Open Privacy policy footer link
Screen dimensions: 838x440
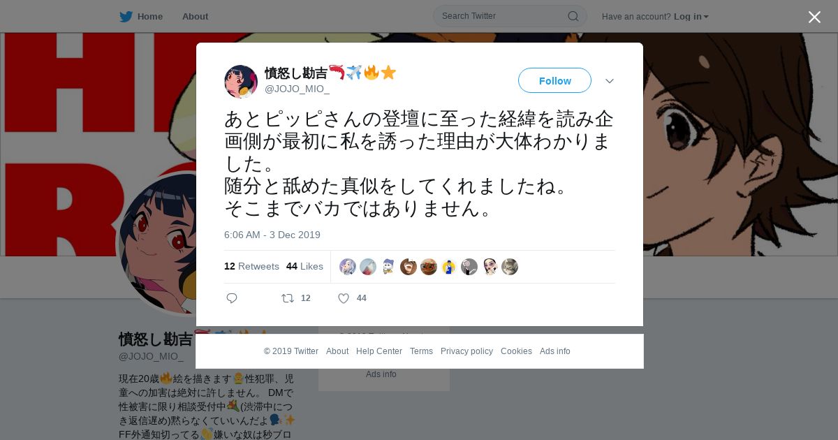click(x=466, y=351)
